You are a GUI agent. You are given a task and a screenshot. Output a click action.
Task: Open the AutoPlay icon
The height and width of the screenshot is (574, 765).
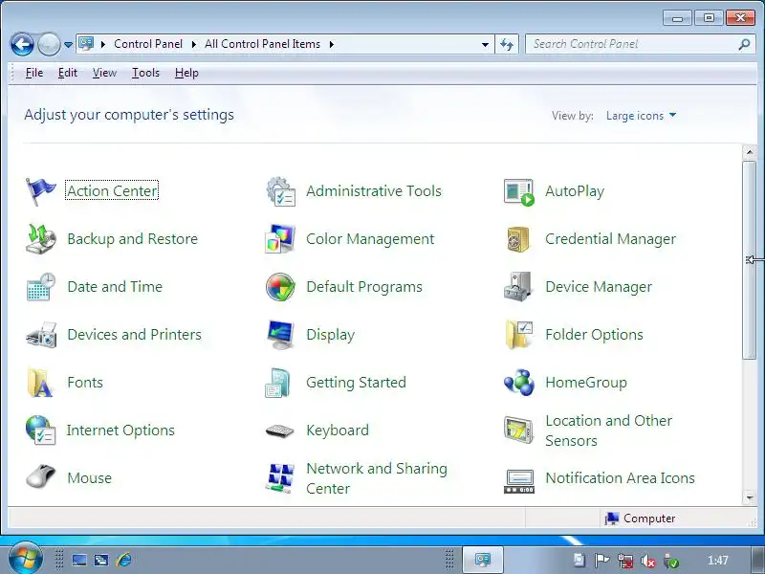click(x=518, y=192)
